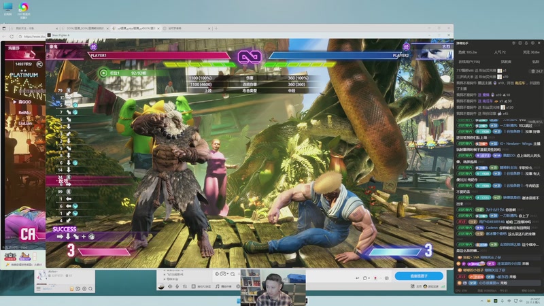
Task: Launch the 360 browser desktop shortcut
Action: [x=24, y=10]
